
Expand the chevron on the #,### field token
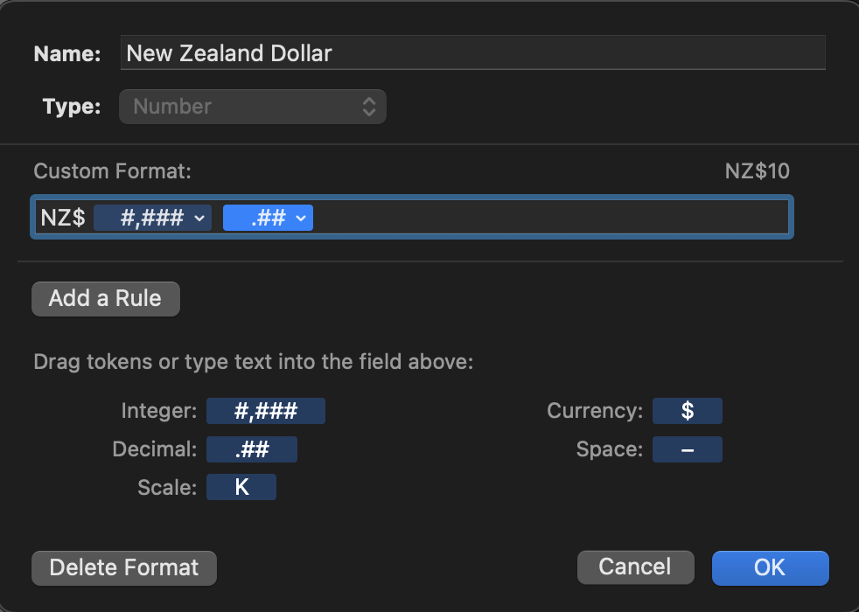[x=200, y=218]
